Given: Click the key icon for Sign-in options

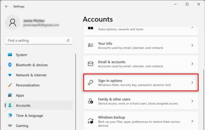Looking at the screenshot, I should (91, 82).
